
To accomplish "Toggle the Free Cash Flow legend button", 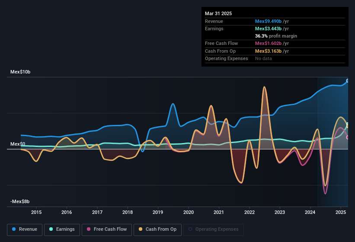I will point(107,229).
